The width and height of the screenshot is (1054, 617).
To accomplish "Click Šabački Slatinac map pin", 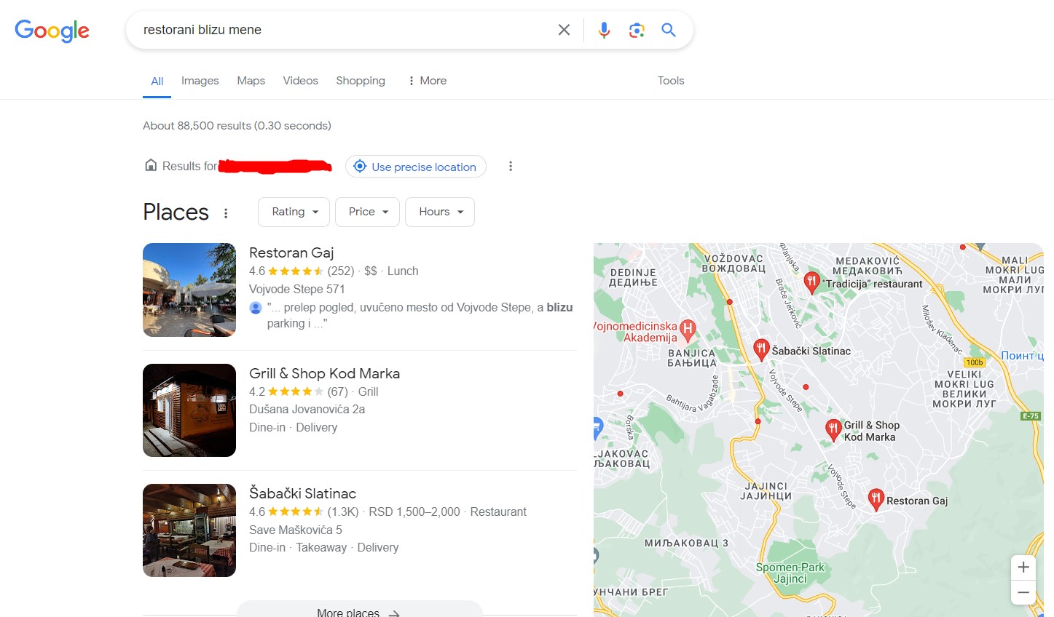I will click(x=761, y=349).
